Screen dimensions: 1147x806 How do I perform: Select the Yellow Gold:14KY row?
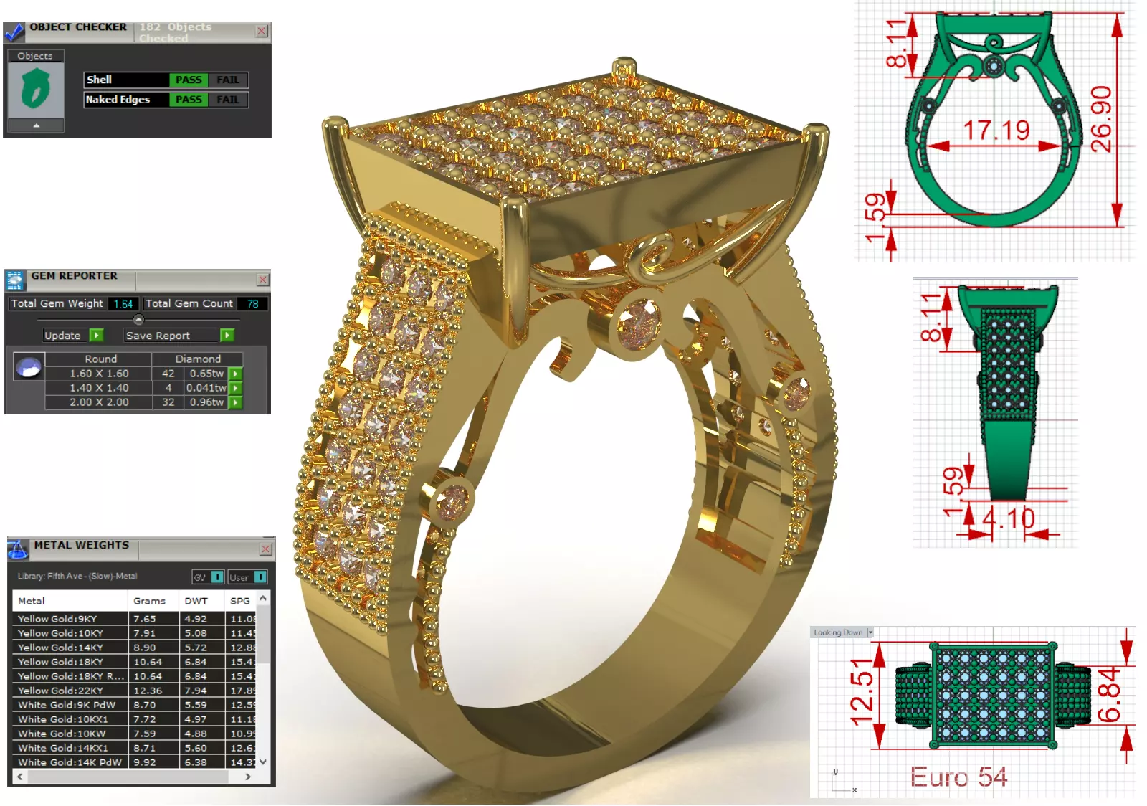134,648
